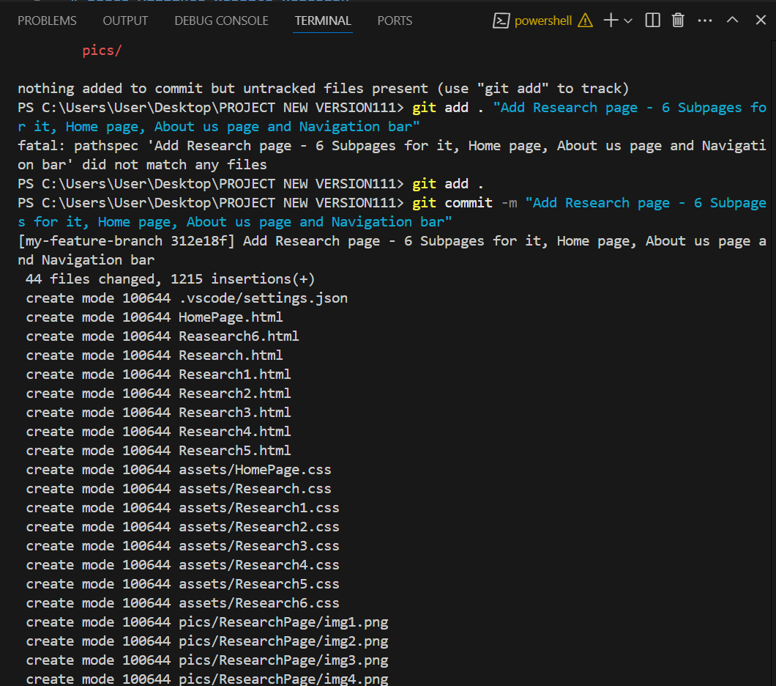This screenshot has width=776, height=686.
Task: Switch to the PROBLEMS tab
Action: click(x=47, y=21)
